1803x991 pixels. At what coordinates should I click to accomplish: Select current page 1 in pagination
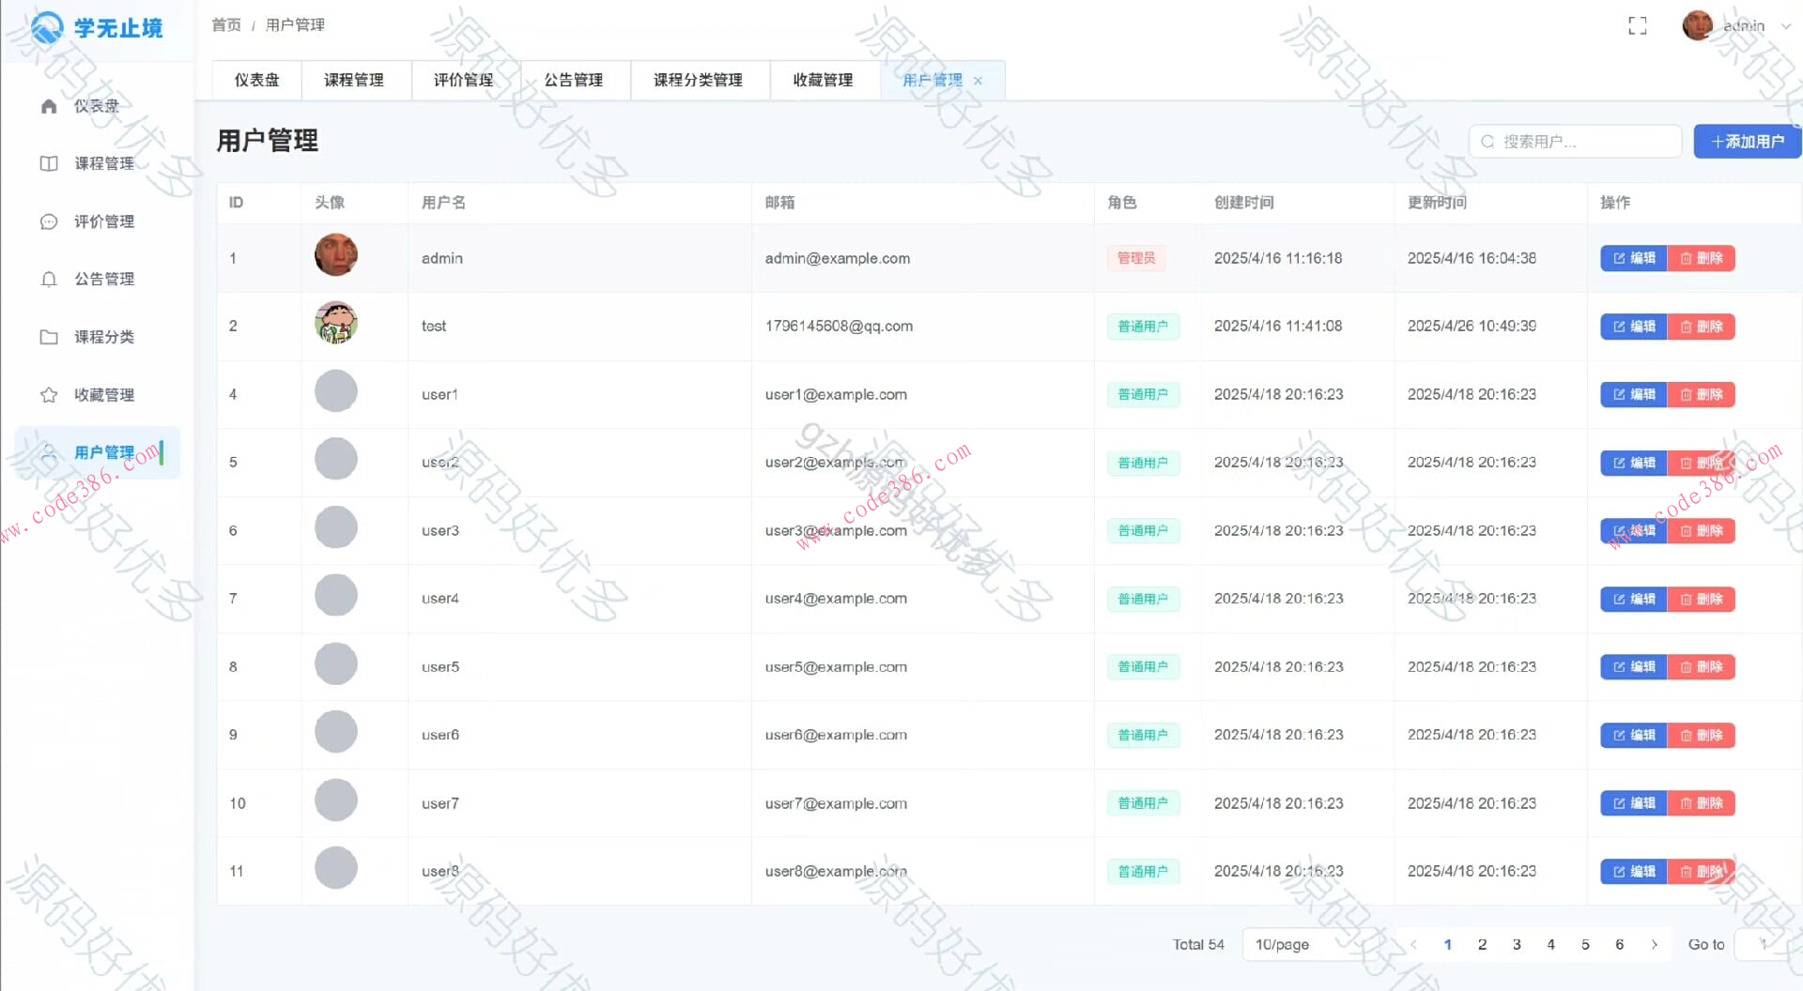coord(1448,944)
